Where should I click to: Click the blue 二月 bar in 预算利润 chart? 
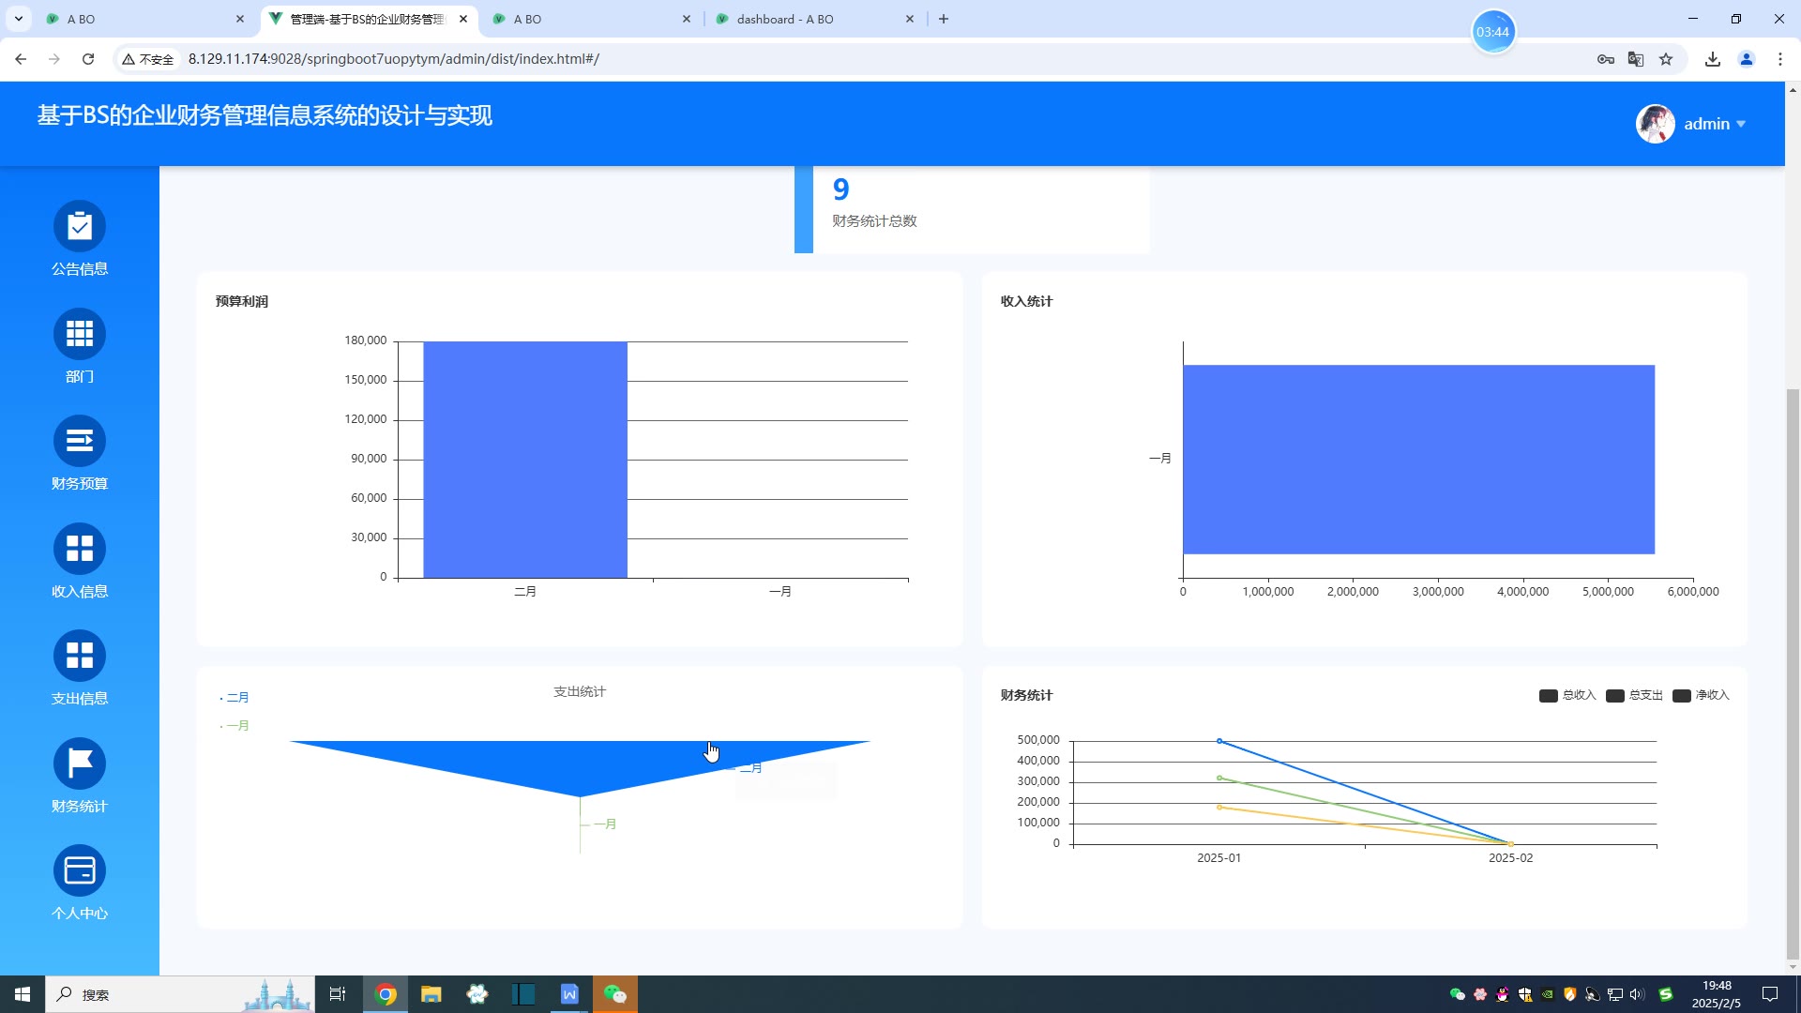click(524, 460)
